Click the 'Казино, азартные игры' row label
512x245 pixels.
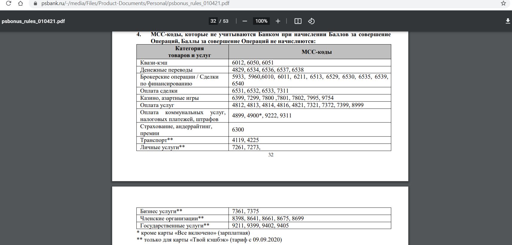(x=169, y=98)
